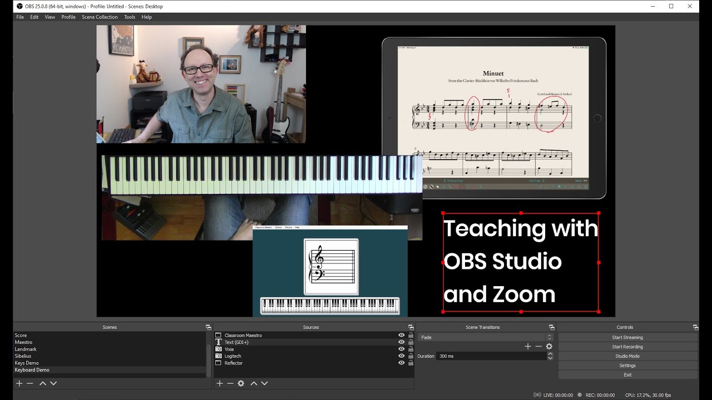712x400 pixels.
Task: Open Settings from Controls panel
Action: click(x=627, y=366)
